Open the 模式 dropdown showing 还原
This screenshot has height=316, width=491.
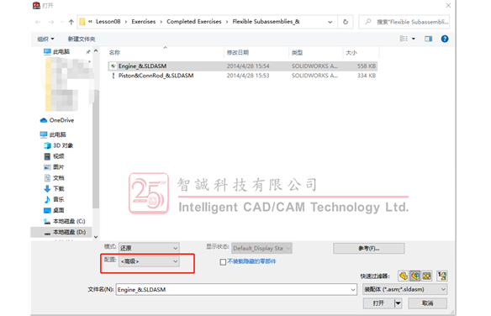click(149, 248)
